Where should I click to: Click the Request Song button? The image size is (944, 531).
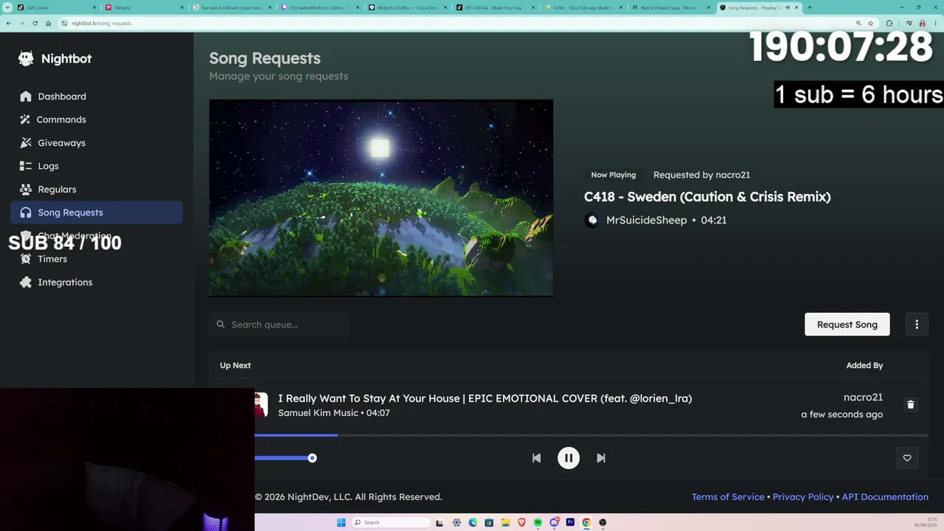847,324
